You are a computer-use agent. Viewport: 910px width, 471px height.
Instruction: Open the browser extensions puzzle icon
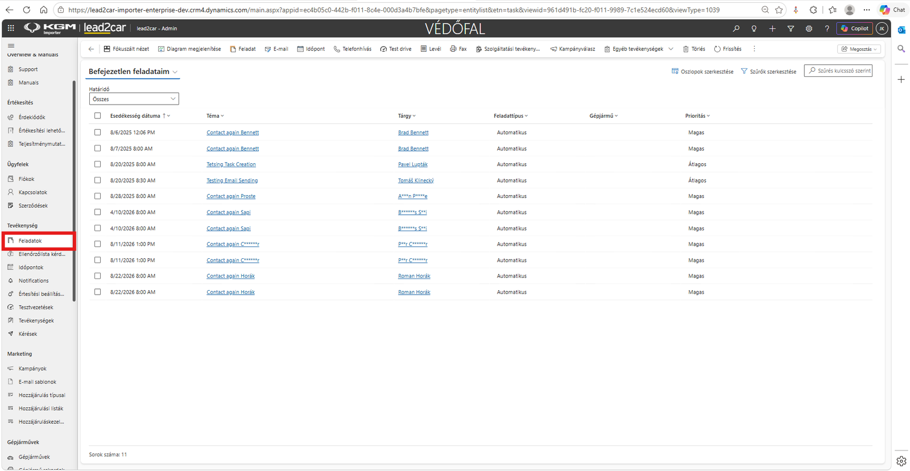[813, 10]
